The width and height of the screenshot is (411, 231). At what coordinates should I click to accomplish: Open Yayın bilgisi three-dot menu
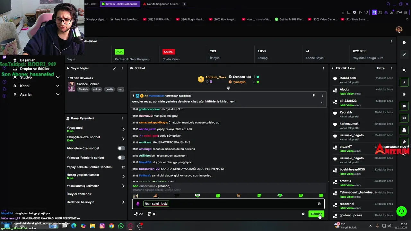click(x=122, y=68)
